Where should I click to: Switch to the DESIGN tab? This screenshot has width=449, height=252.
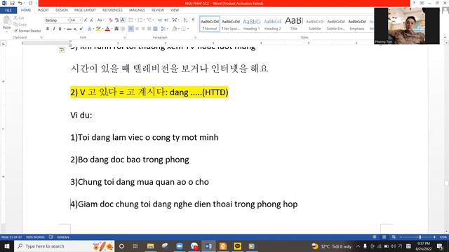coord(62,10)
